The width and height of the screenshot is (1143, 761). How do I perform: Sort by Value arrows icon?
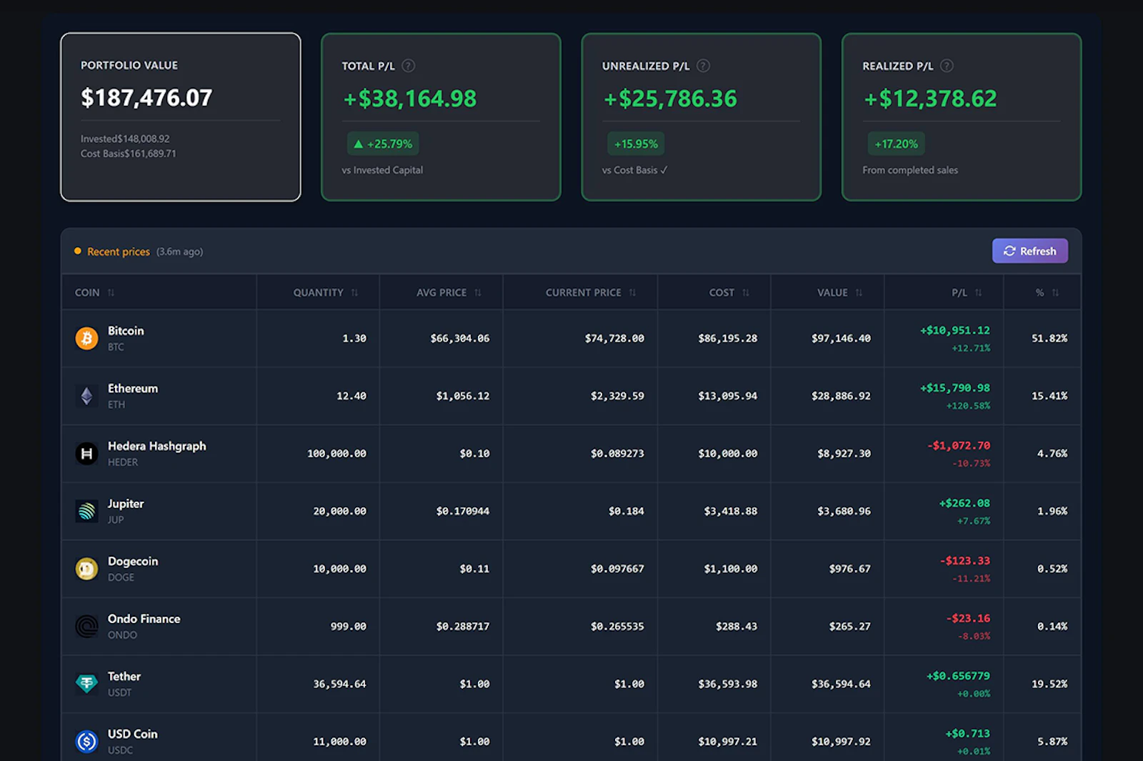tap(859, 292)
